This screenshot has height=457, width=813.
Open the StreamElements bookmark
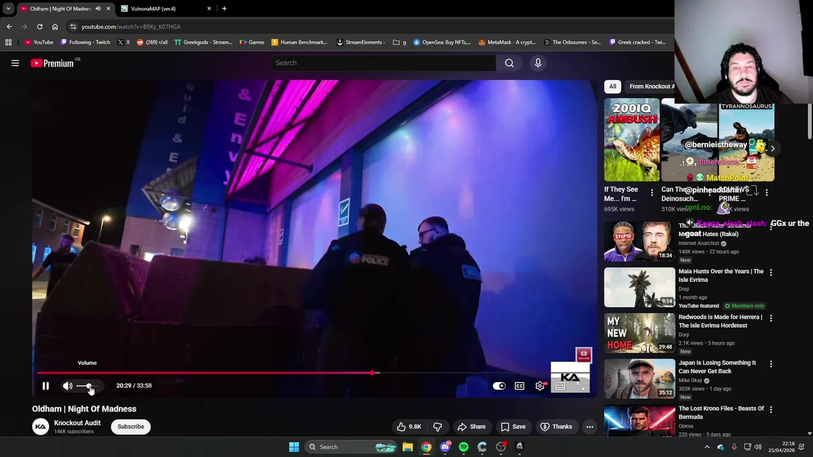coord(360,43)
